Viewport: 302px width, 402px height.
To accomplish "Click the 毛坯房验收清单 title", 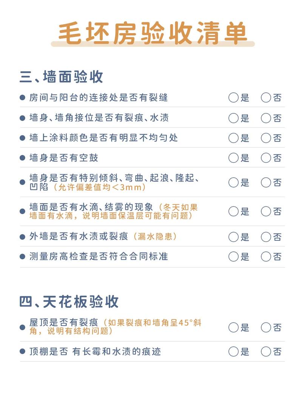I will [153, 33].
